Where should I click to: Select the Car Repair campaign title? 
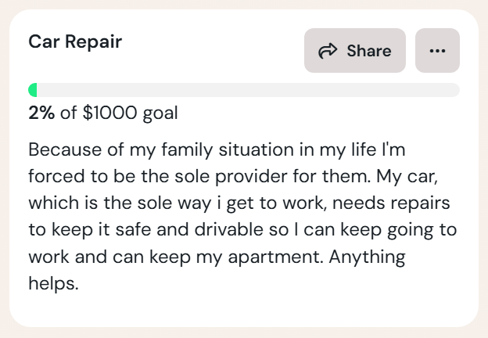tap(75, 41)
